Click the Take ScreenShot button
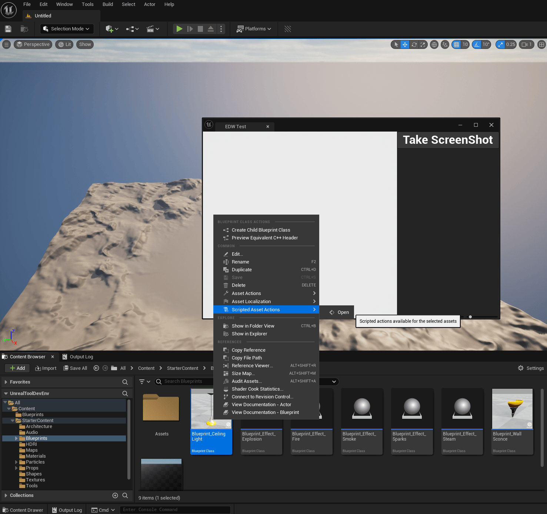The width and height of the screenshot is (547, 514). pyautogui.click(x=448, y=140)
